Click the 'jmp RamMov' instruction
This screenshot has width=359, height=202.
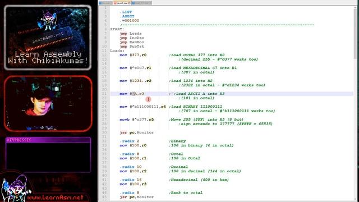click(x=132, y=42)
